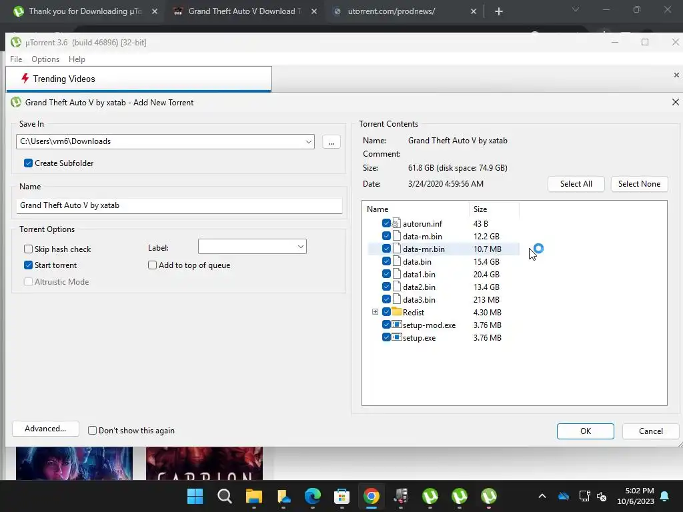Screen dimensions: 683x512
Task: Open the Save In path dropdown
Action: pos(308,141)
